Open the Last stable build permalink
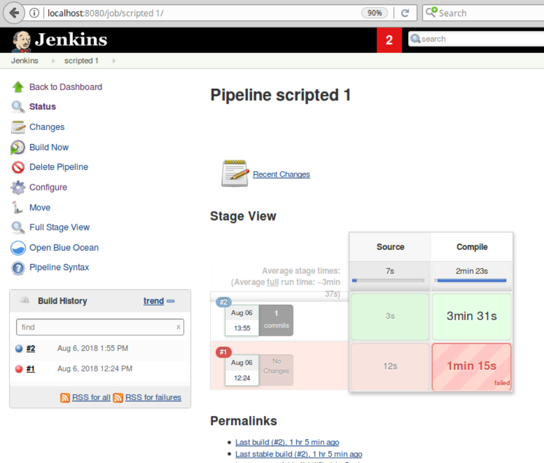The width and height of the screenshot is (544, 463). [299, 454]
